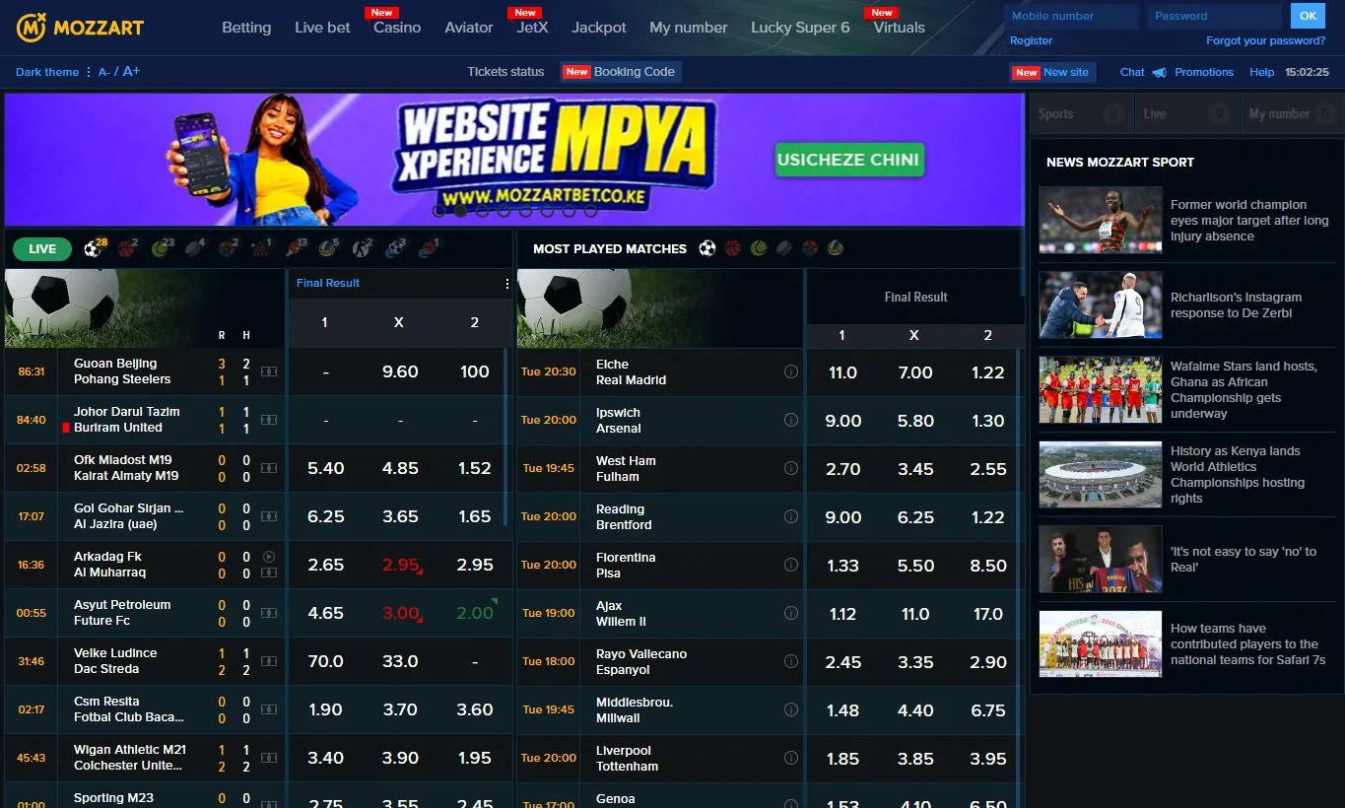Open the Aviator game

pyautogui.click(x=469, y=28)
